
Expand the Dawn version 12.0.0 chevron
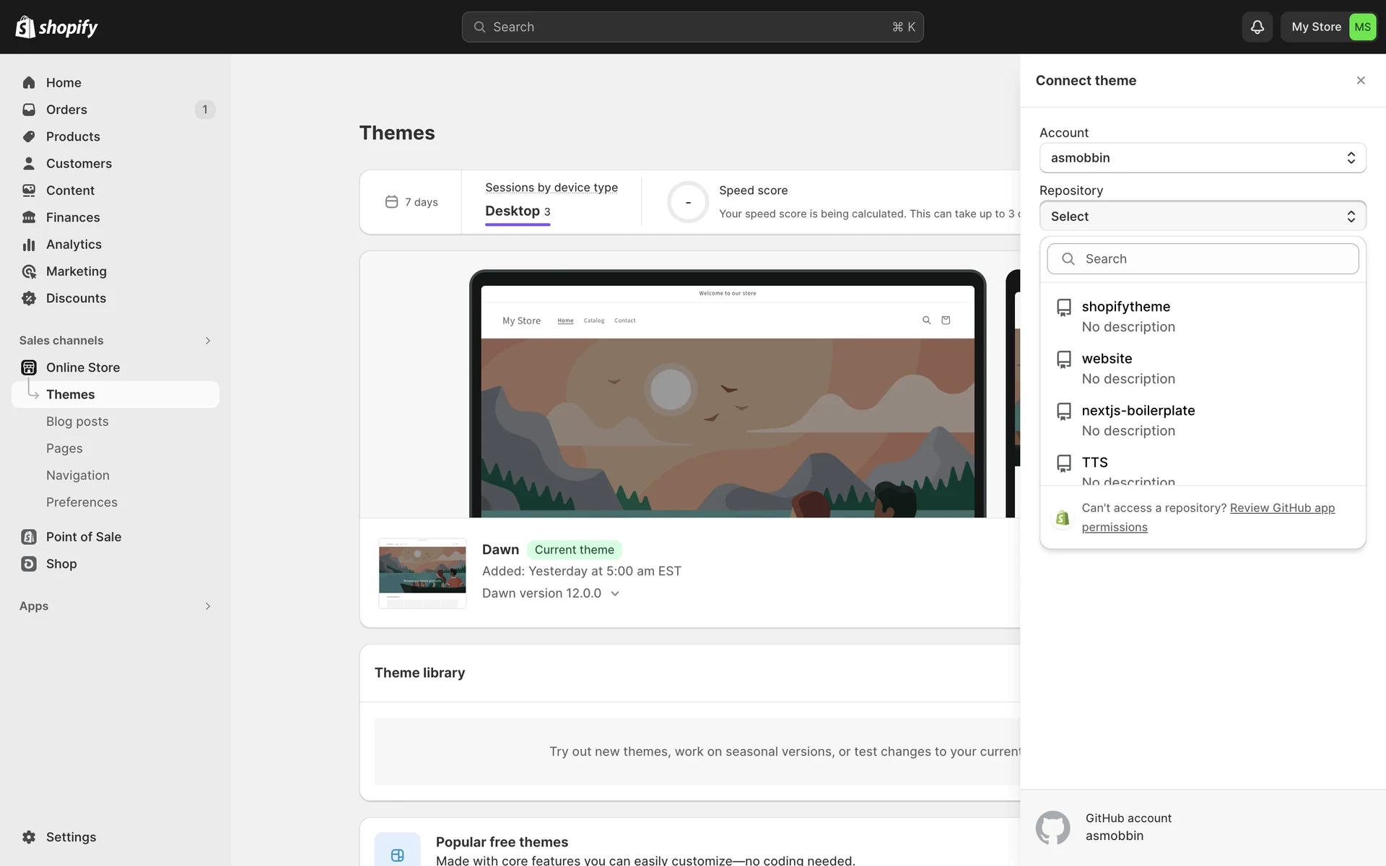[615, 593]
